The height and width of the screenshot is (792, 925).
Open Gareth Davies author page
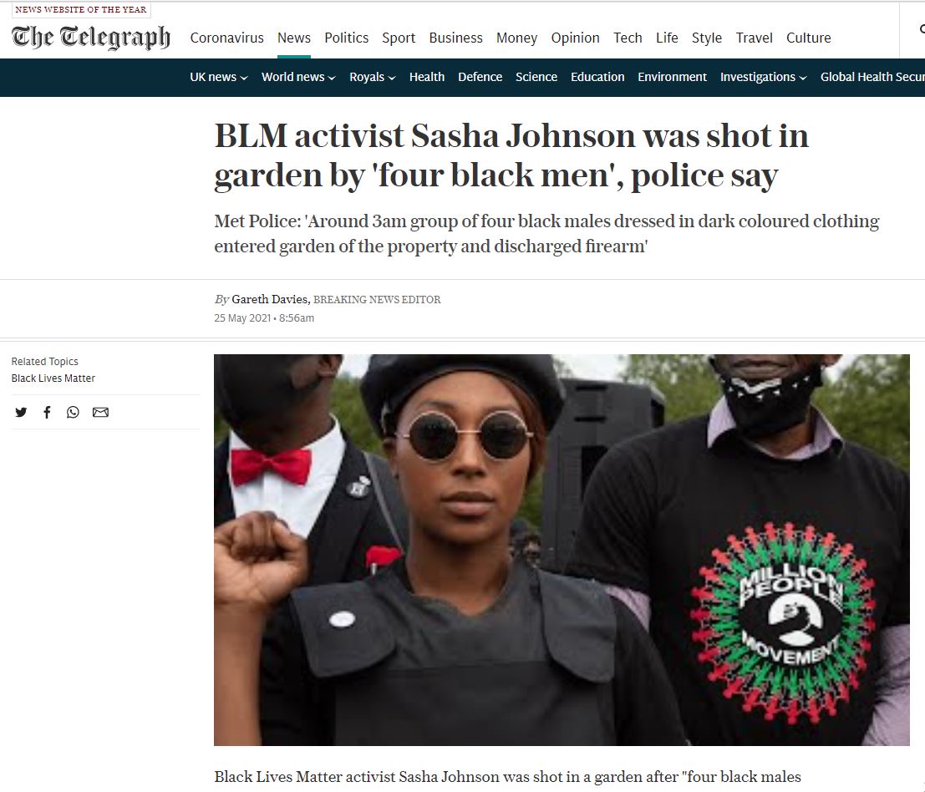[270, 299]
